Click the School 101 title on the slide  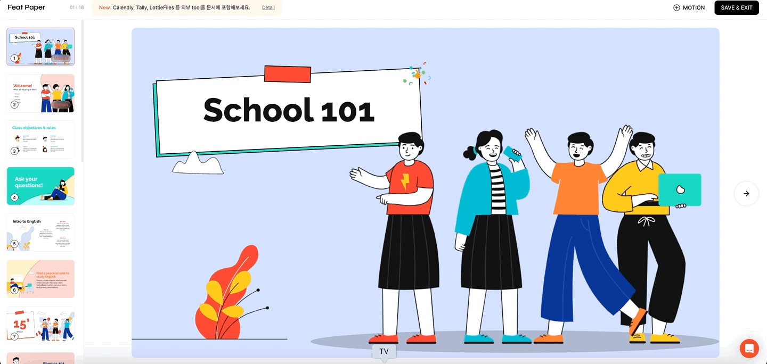(x=289, y=110)
